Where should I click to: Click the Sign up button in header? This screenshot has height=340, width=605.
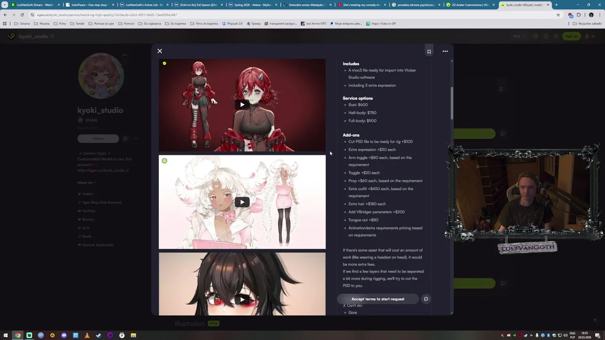tap(571, 36)
